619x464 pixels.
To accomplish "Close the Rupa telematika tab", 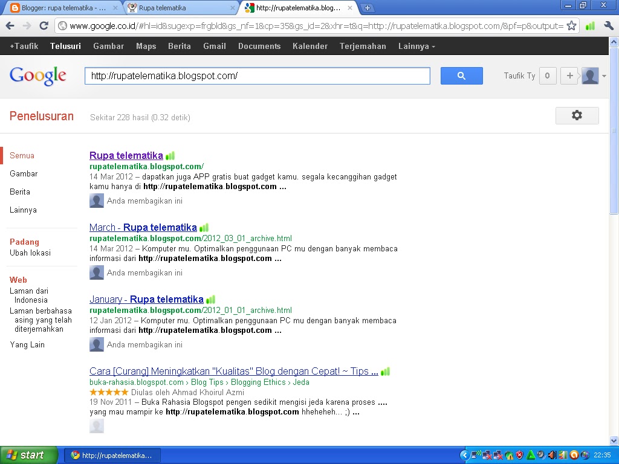I will pyautogui.click(x=233, y=7).
